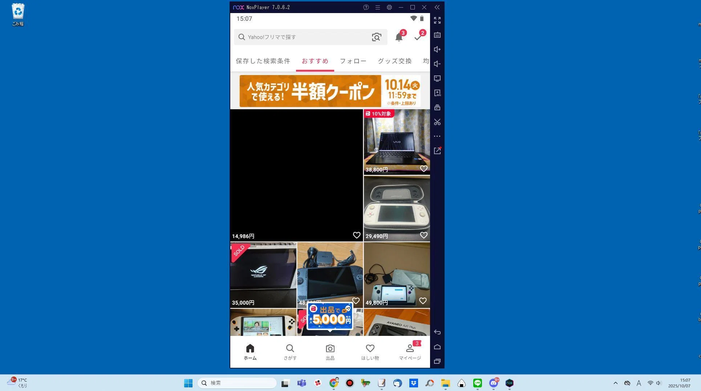Click the Android recent apps button

click(437, 361)
